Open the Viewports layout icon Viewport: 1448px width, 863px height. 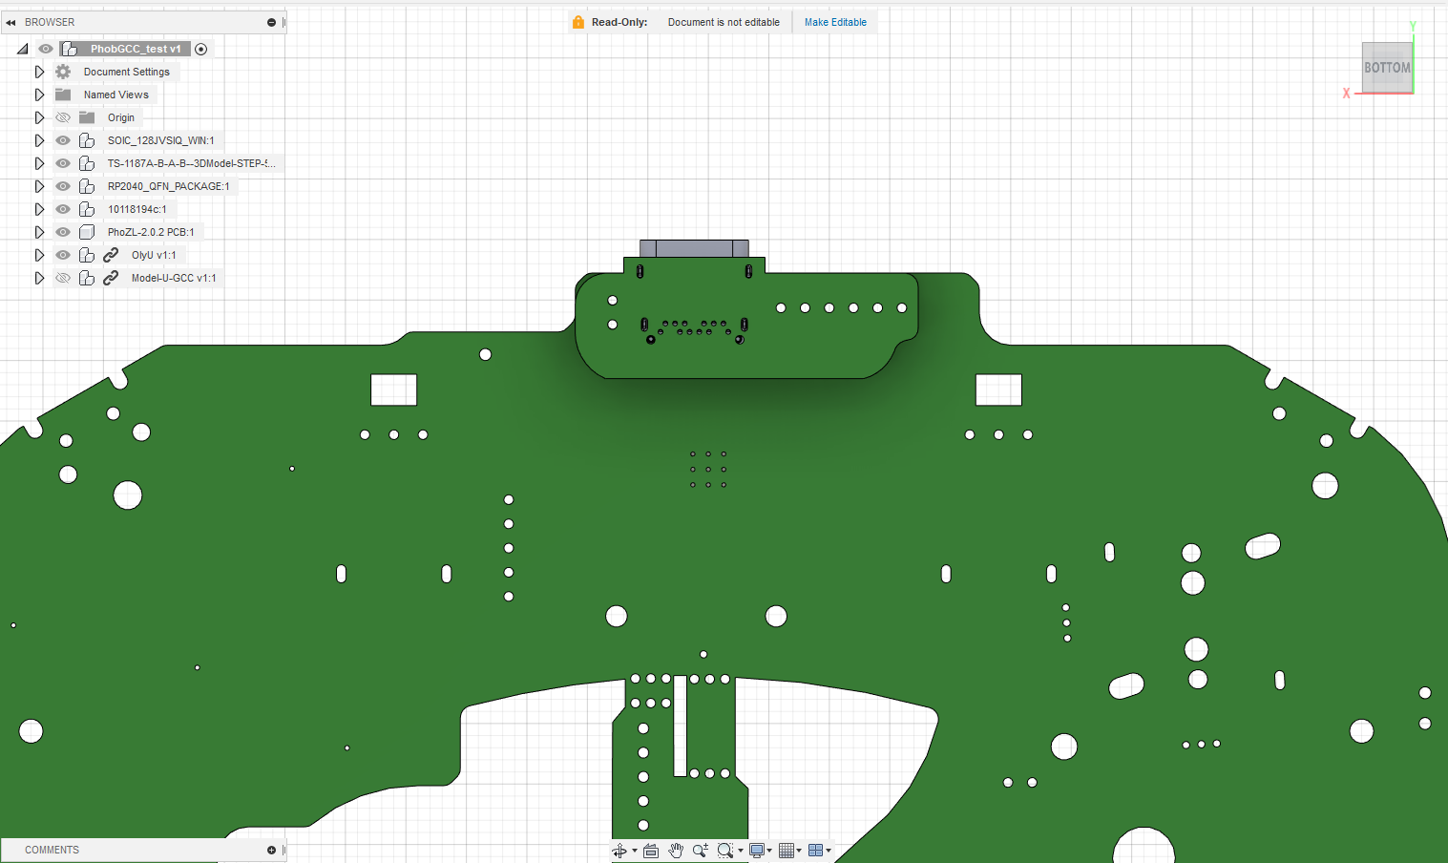tap(815, 851)
